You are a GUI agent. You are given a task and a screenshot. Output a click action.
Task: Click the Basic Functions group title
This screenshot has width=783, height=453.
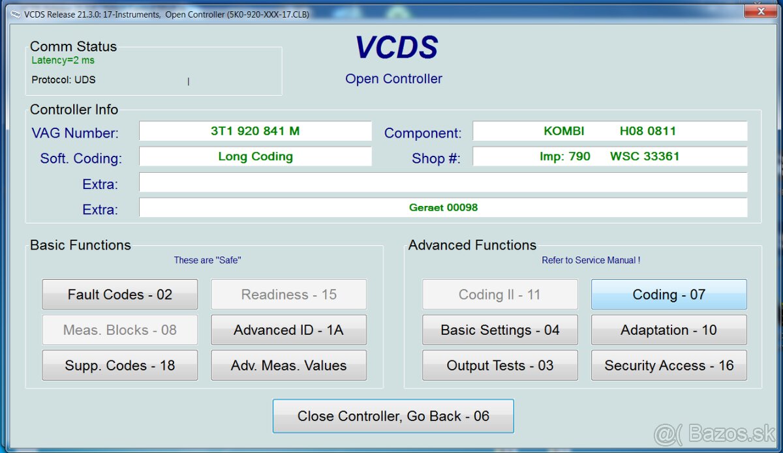click(81, 245)
